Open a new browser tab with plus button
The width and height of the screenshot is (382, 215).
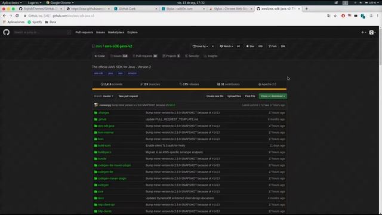[306, 8]
